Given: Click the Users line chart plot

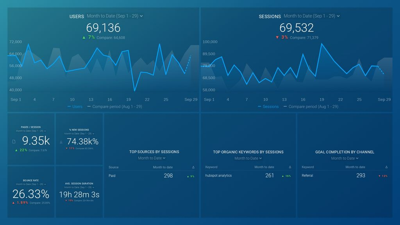Looking at the screenshot, I should pos(103,68).
